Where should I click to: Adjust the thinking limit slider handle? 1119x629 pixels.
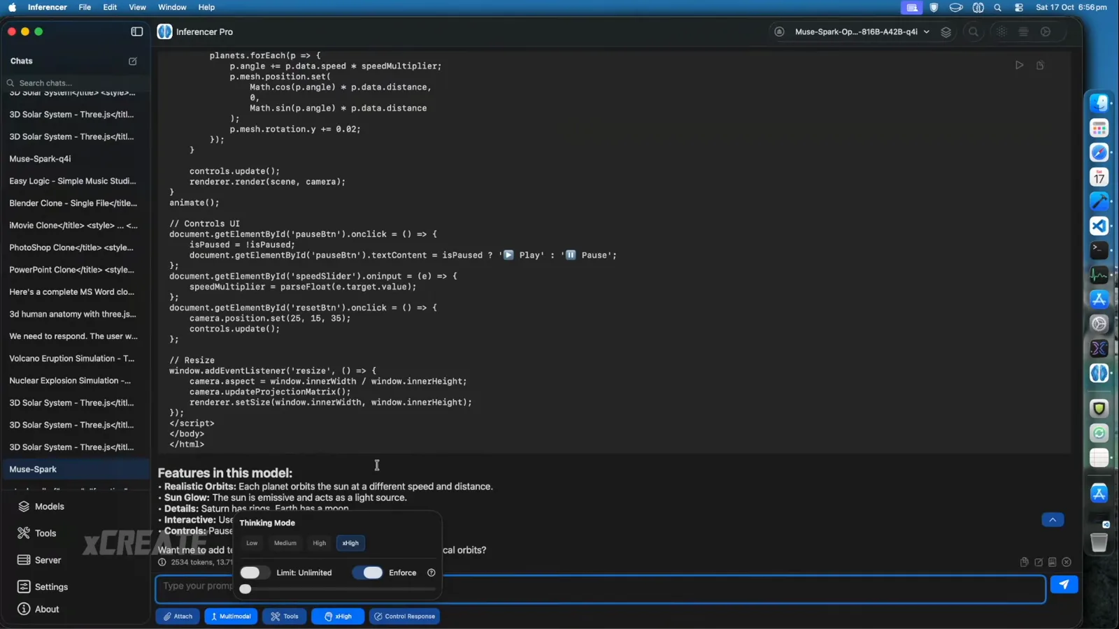tap(245, 589)
